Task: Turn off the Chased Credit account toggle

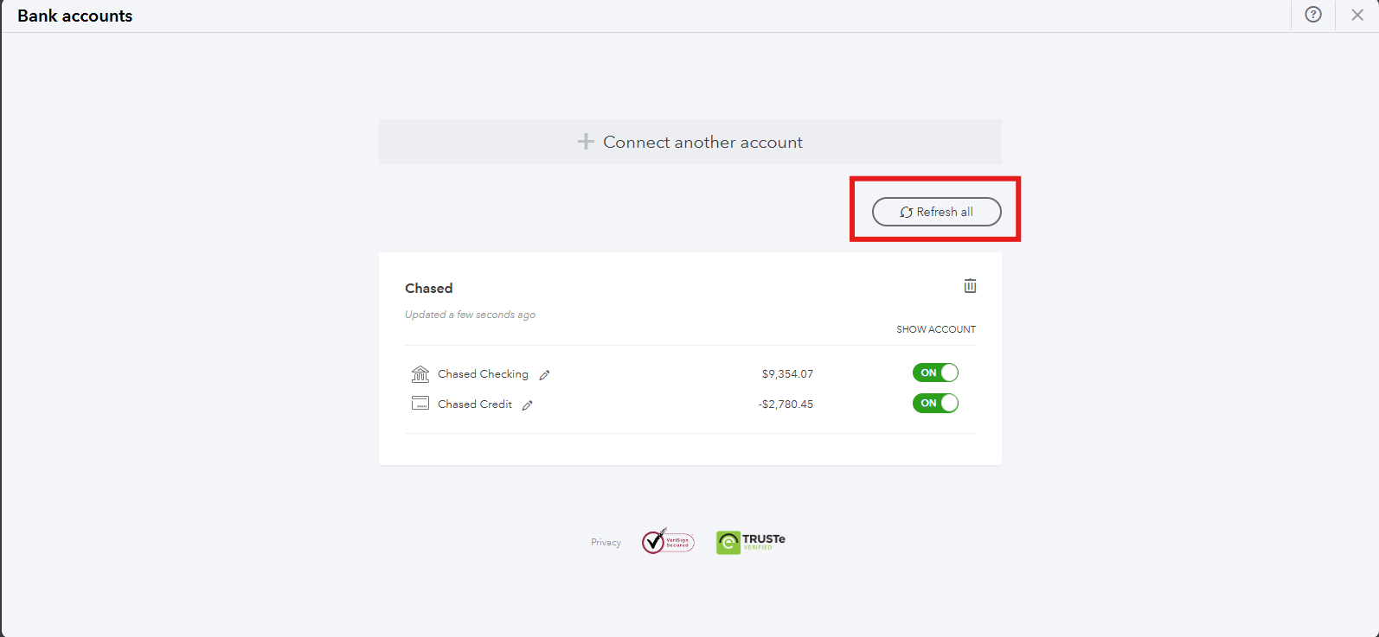Action: [x=935, y=403]
